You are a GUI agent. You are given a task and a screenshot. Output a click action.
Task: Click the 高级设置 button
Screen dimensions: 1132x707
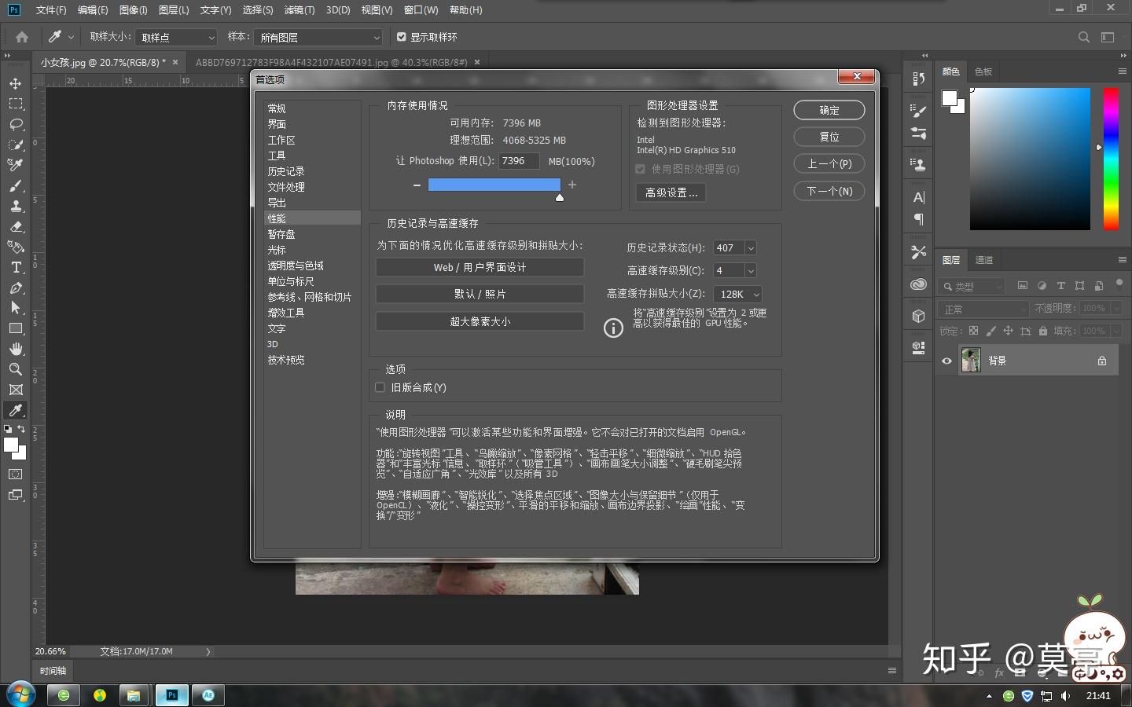[x=671, y=192]
